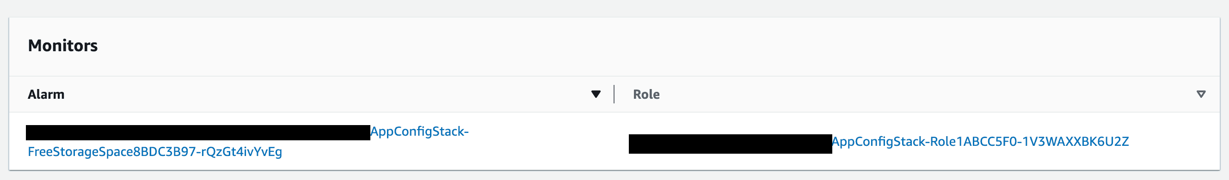Click the redacted block in the Alarm cell
Screen dimensions: 1229x180
[198, 132]
